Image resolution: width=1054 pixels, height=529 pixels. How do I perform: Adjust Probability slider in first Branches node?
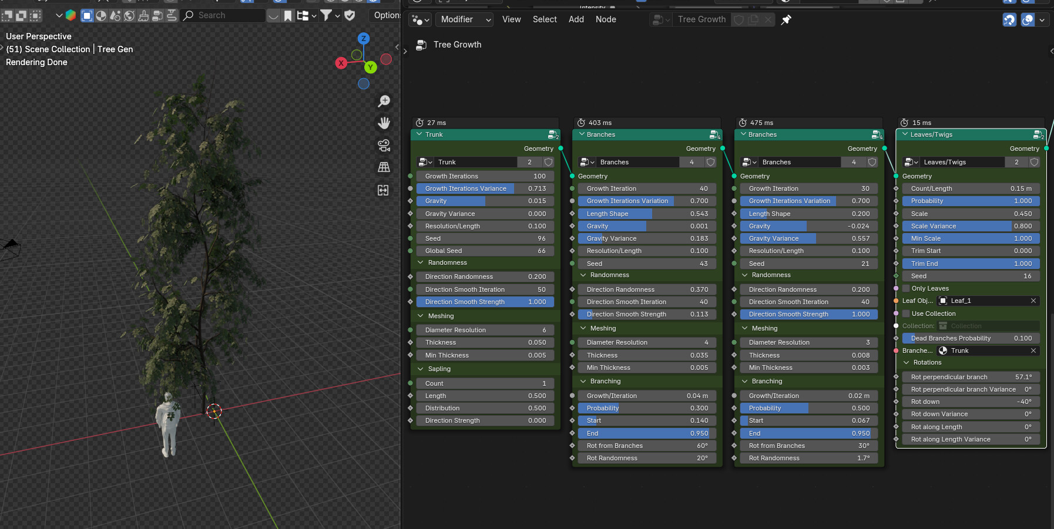(x=647, y=408)
